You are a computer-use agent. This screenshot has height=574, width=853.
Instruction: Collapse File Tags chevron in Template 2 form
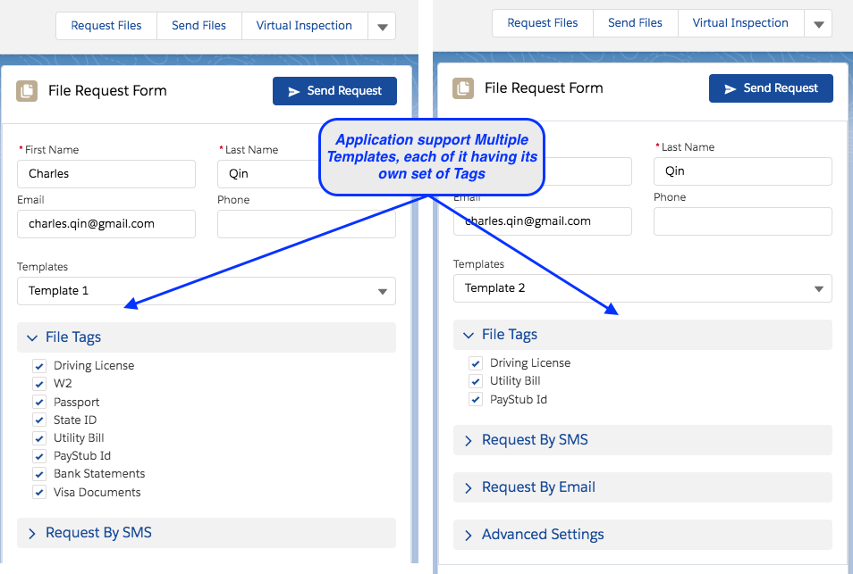[x=469, y=335]
